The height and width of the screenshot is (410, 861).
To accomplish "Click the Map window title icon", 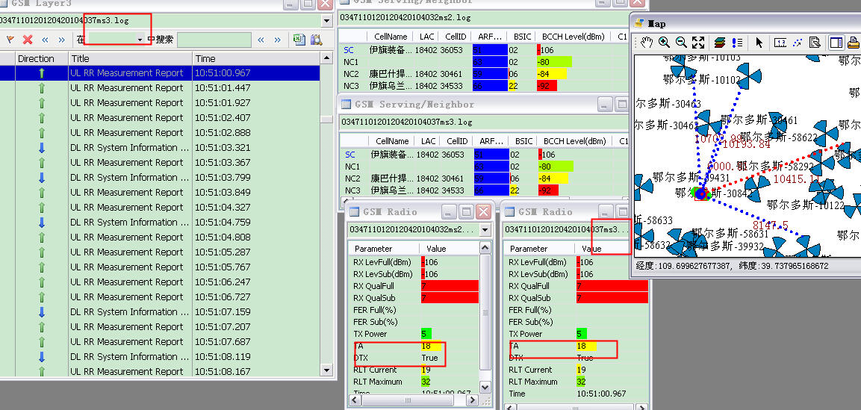I will tap(640, 24).
